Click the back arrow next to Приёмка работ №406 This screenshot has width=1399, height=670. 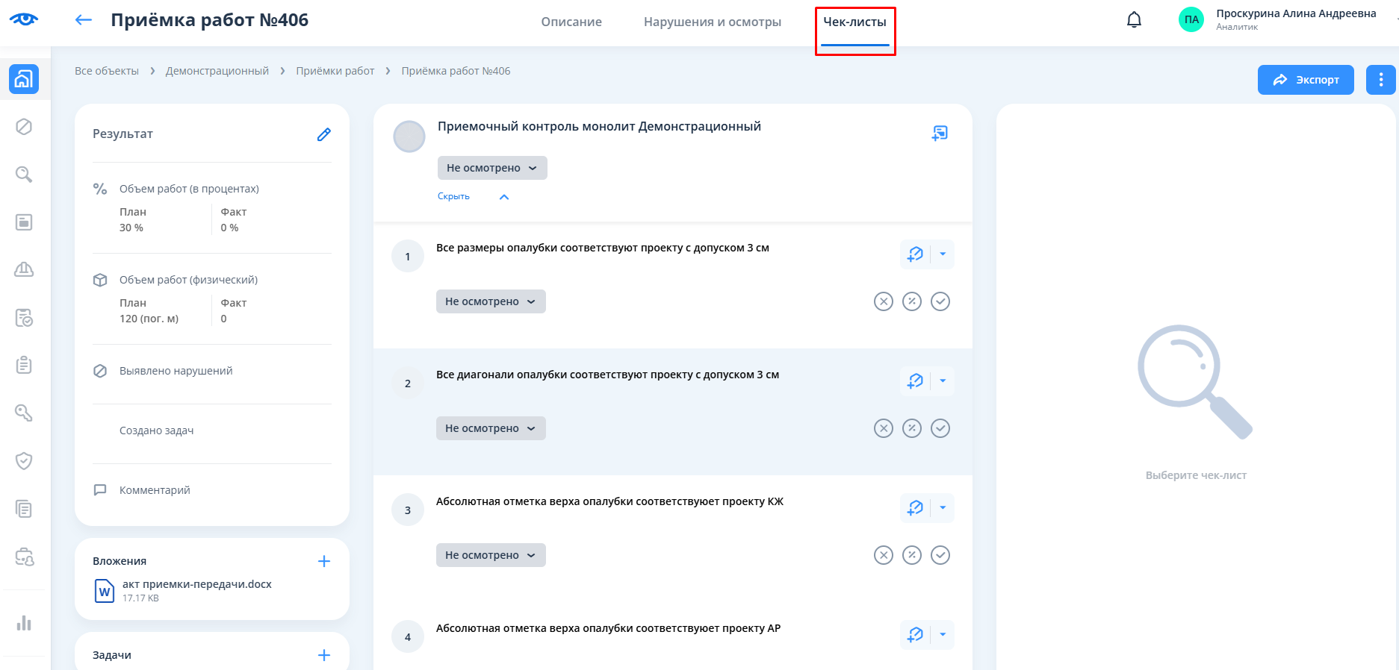pyautogui.click(x=84, y=20)
